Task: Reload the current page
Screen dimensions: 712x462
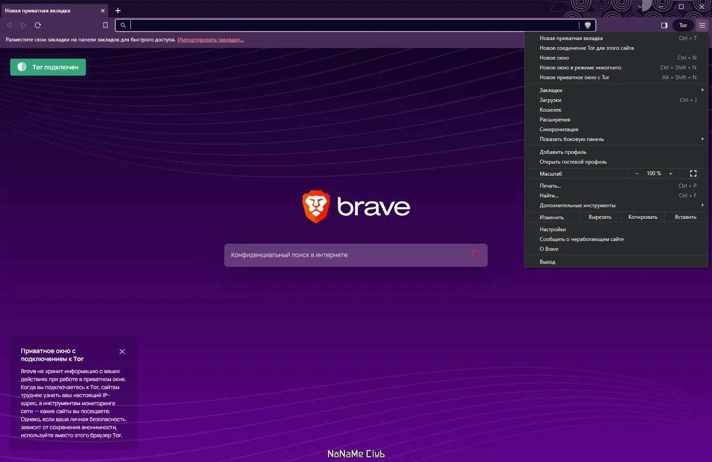Action: [x=38, y=25]
